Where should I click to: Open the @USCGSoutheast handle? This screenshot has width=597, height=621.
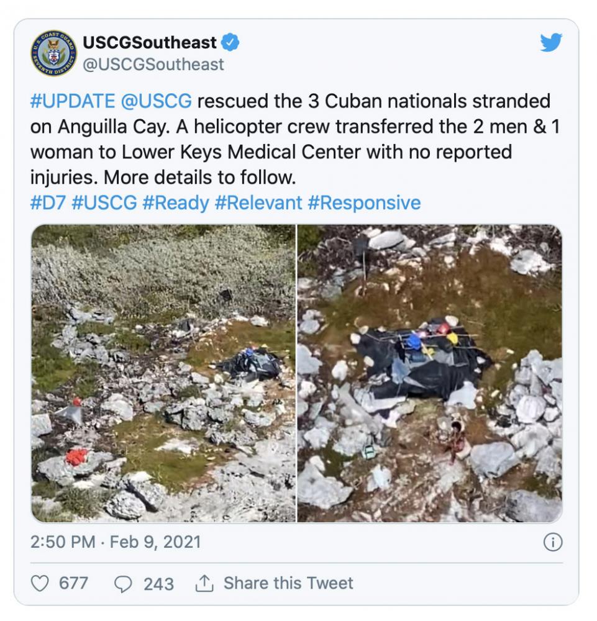click(x=153, y=64)
